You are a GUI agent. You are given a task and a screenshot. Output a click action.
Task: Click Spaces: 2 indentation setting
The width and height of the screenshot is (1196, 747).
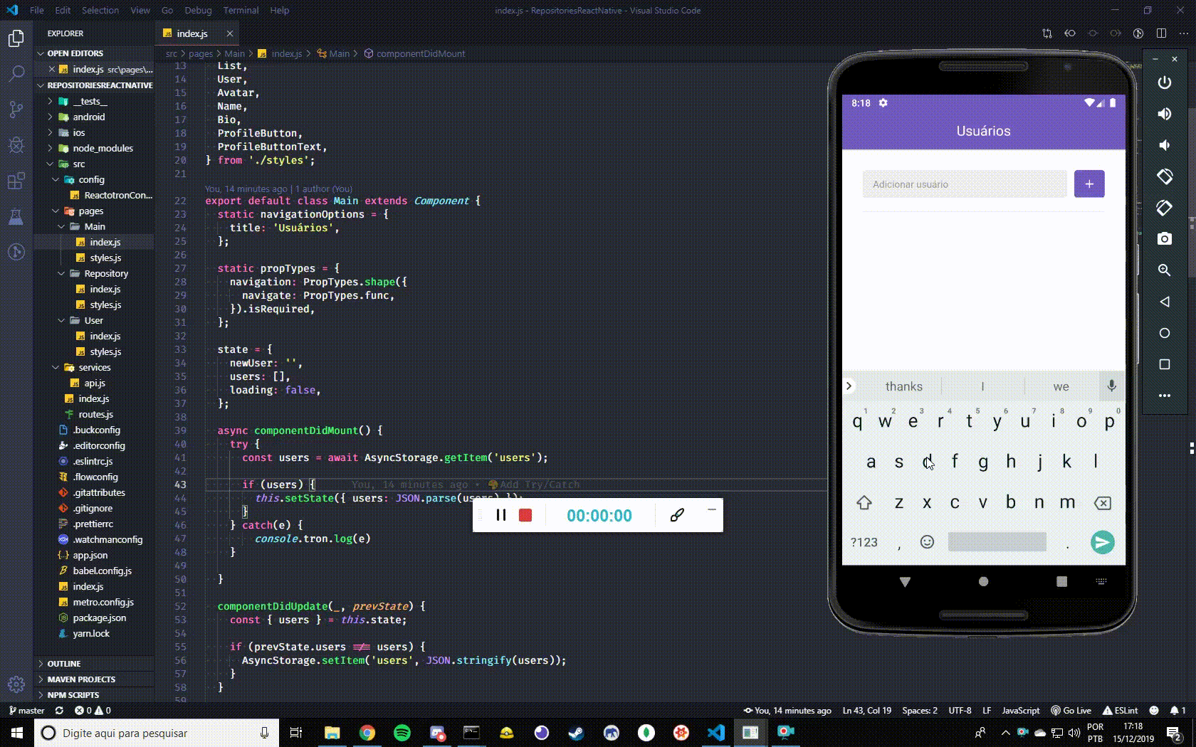919,710
